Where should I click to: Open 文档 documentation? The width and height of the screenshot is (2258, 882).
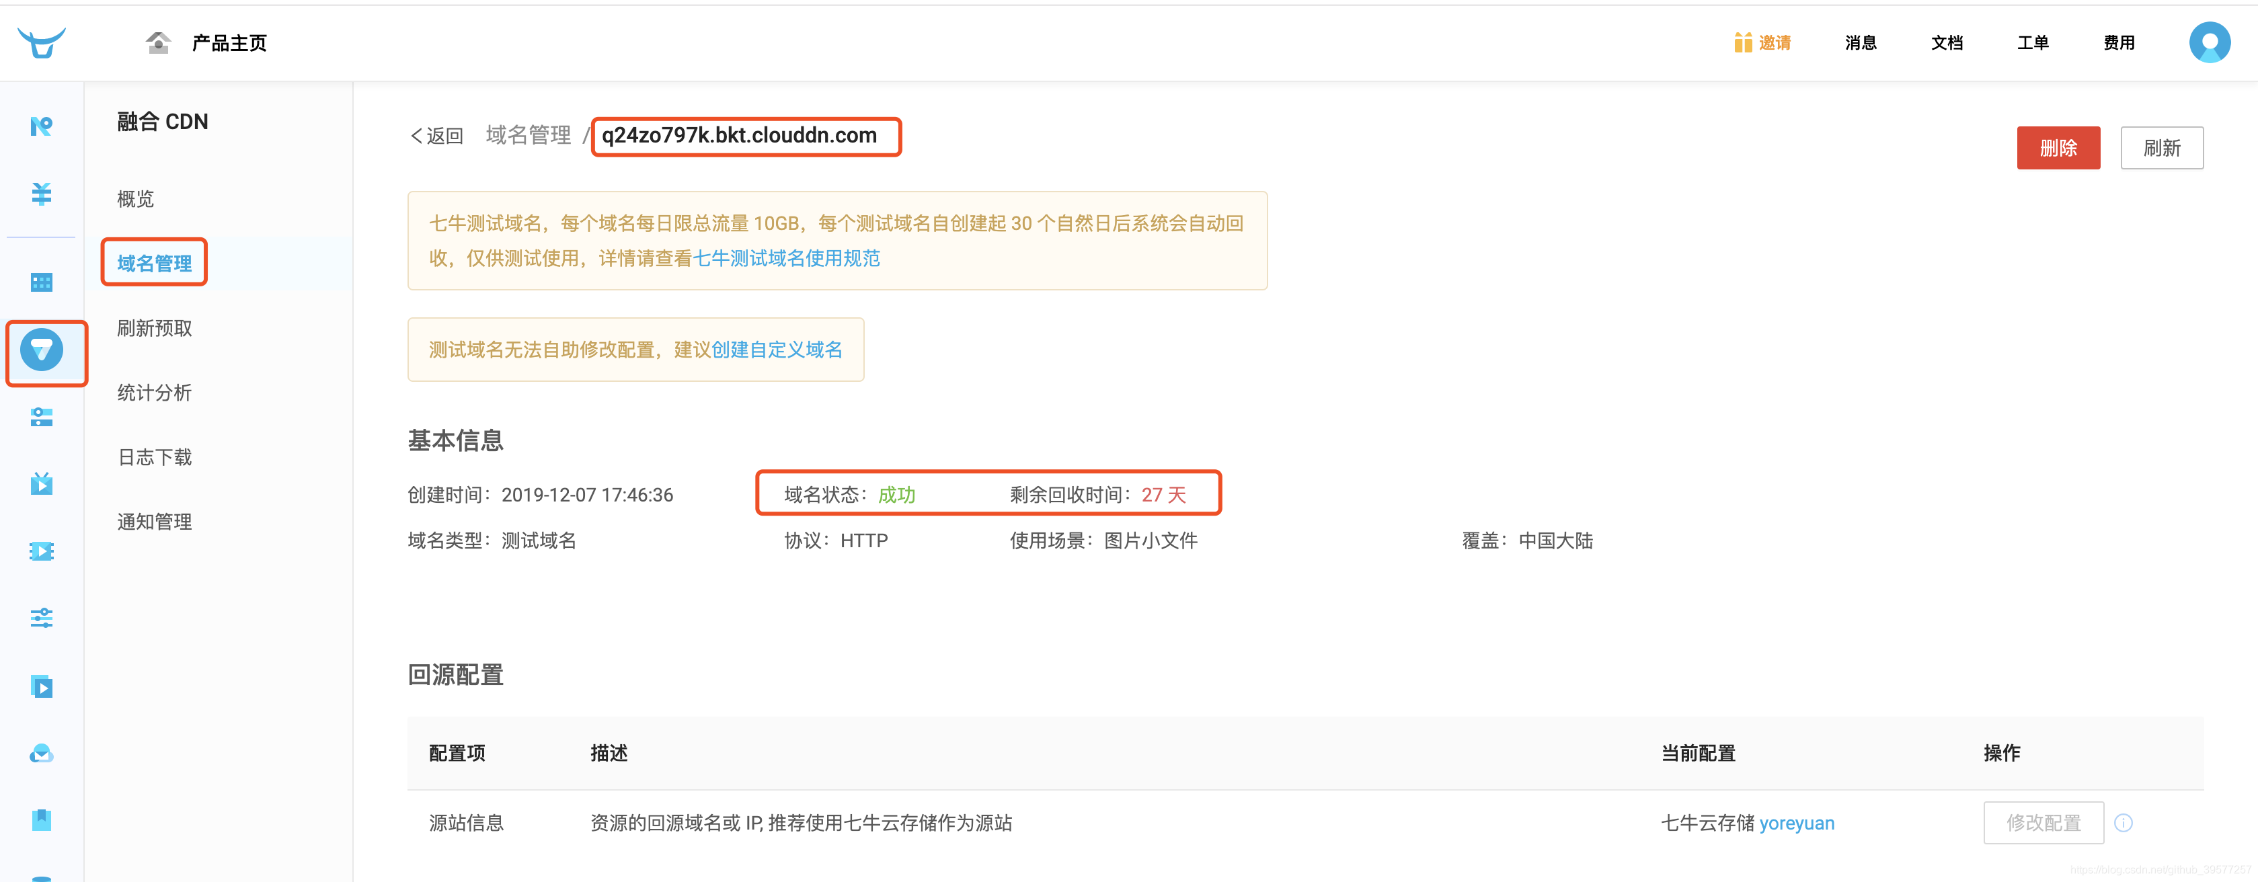[1947, 43]
